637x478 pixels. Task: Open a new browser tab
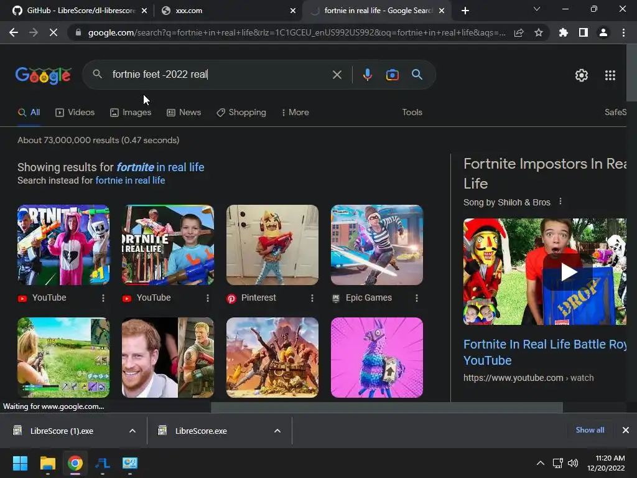point(465,11)
